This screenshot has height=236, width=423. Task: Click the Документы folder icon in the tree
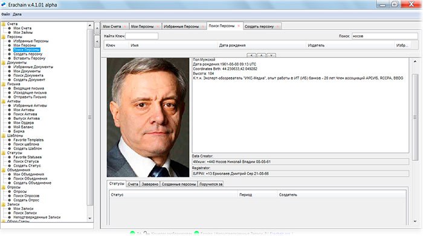pos(3,63)
